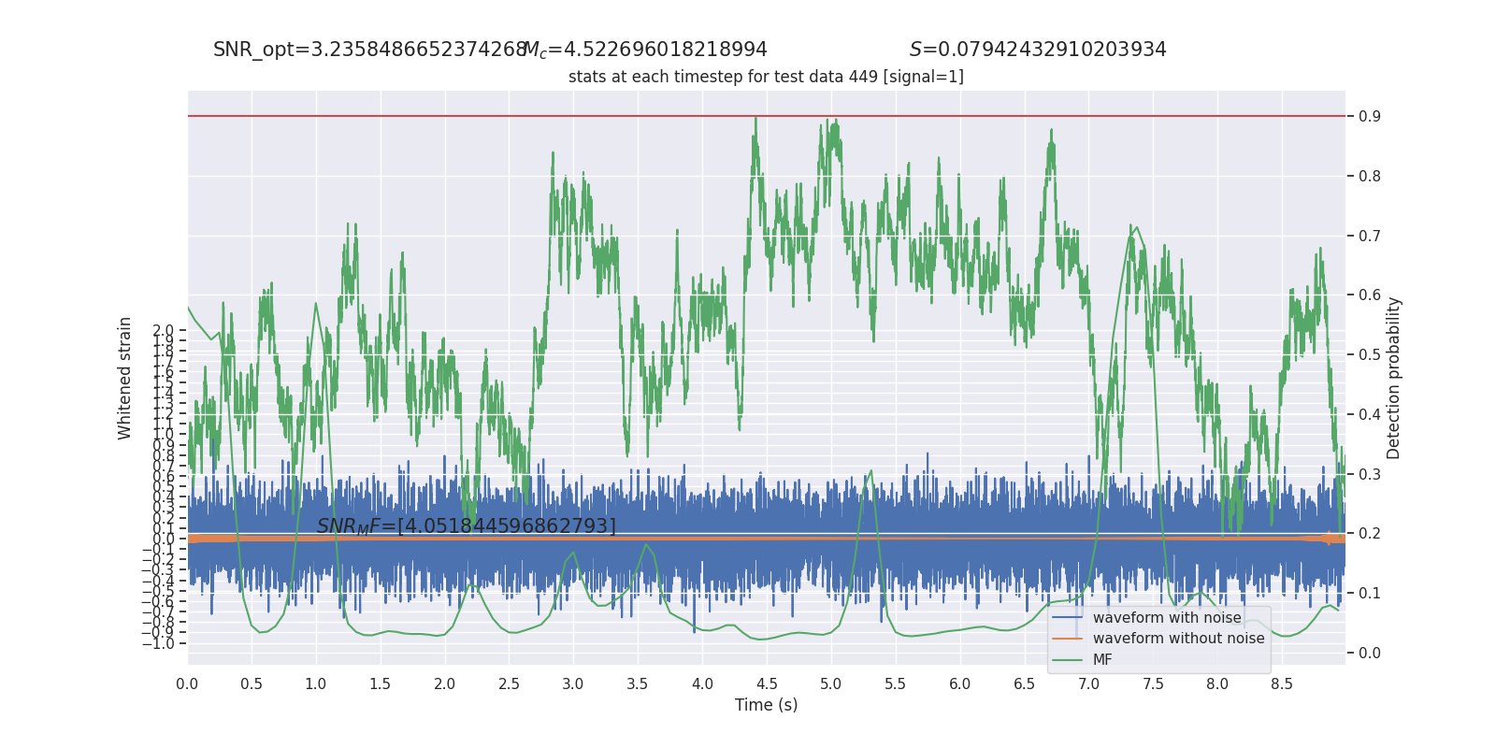Click right-axis tick label 0.2
Viewport: 1496px width, 748px height.
pos(1370,534)
